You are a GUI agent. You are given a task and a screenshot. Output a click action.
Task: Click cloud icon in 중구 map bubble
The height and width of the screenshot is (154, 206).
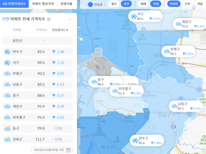click(94, 82)
